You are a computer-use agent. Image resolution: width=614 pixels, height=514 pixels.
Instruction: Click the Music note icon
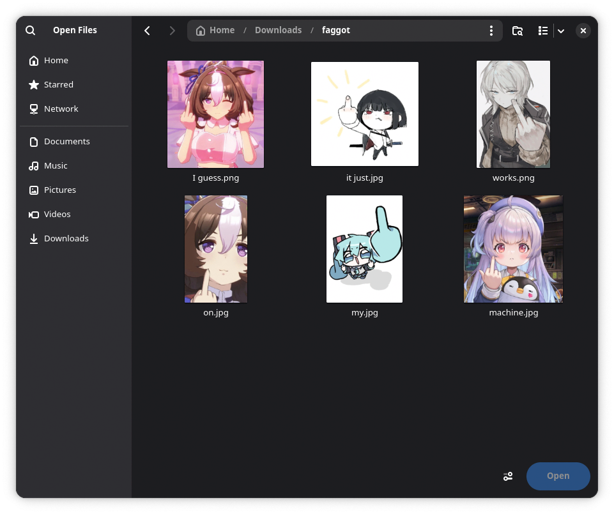[34, 166]
